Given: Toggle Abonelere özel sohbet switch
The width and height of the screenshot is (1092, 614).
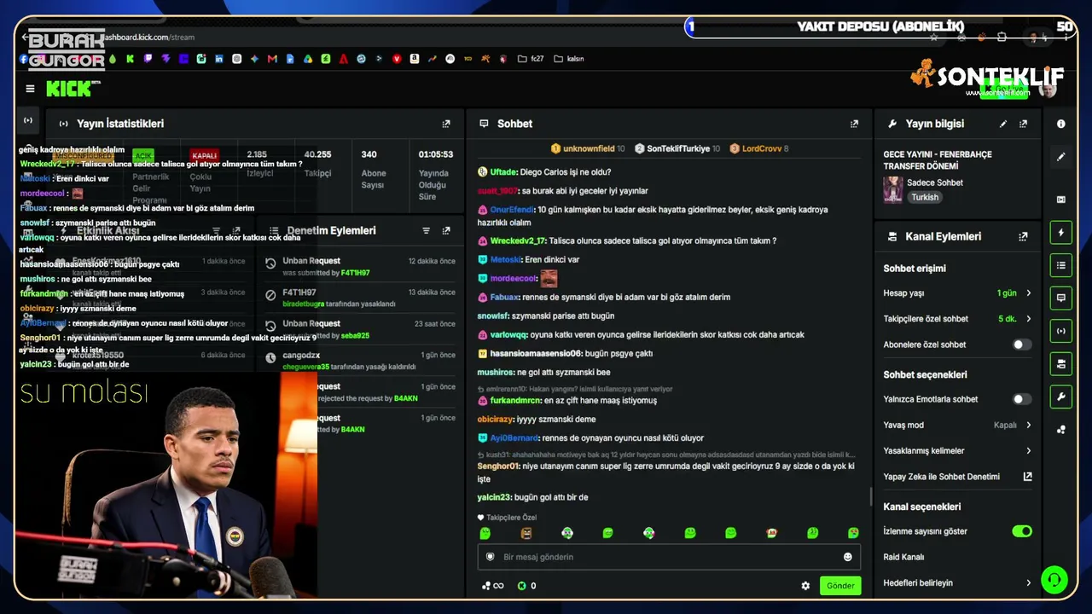Looking at the screenshot, I should coord(1021,345).
